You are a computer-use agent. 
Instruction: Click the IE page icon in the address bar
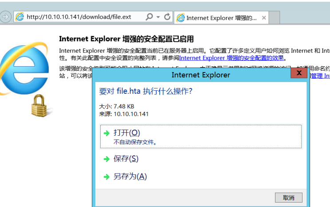20,17
